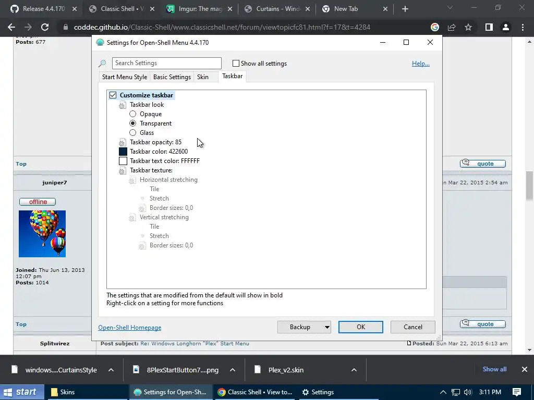The height and width of the screenshot is (400, 534).
Task: Click the Taskbar text color FFFFFF swatch
Action: pyautogui.click(x=123, y=161)
